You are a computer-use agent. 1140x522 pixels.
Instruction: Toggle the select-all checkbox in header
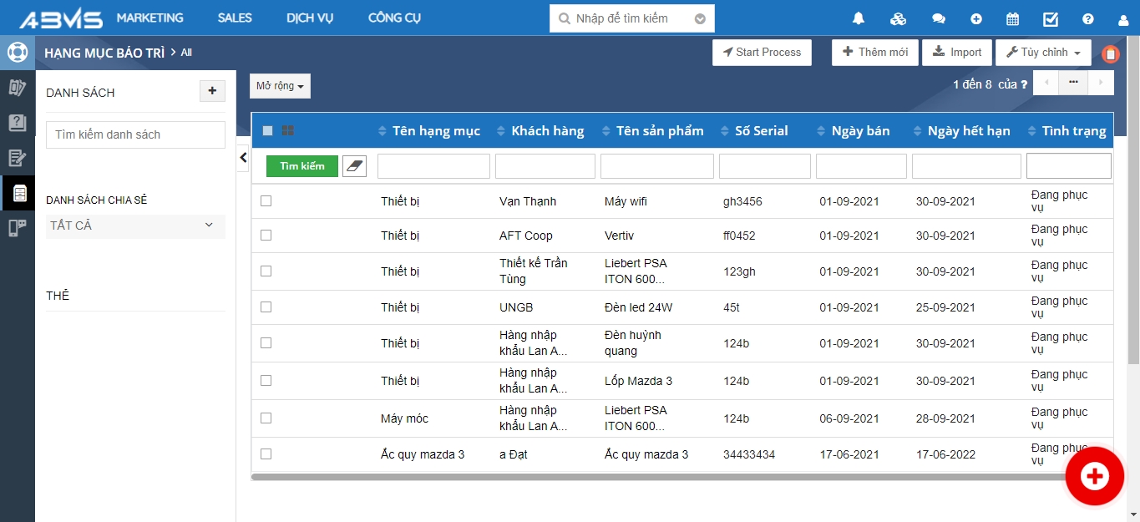coord(267,130)
